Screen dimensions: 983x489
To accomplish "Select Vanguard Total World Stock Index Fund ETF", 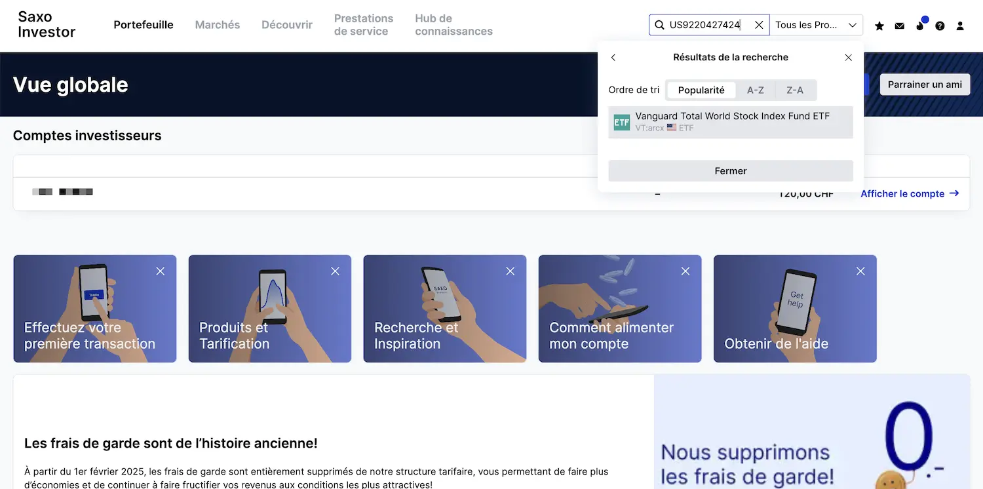I will 731,122.
